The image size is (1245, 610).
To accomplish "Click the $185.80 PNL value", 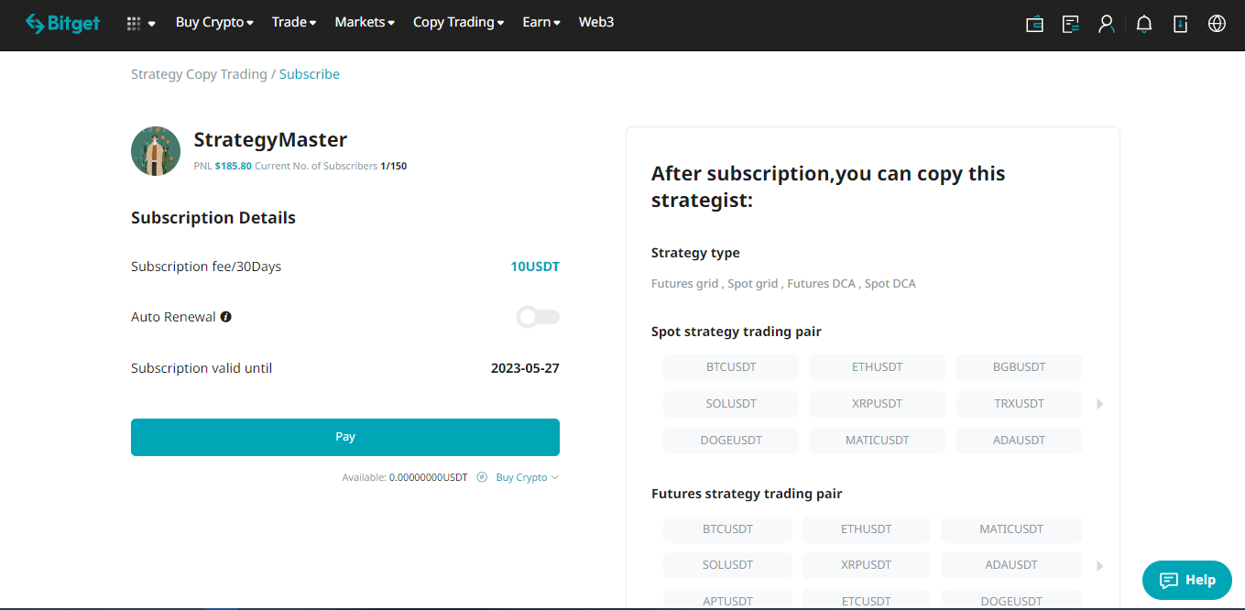I will pyautogui.click(x=234, y=167).
